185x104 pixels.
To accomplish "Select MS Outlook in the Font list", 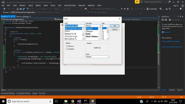I will [x=70, y=39].
